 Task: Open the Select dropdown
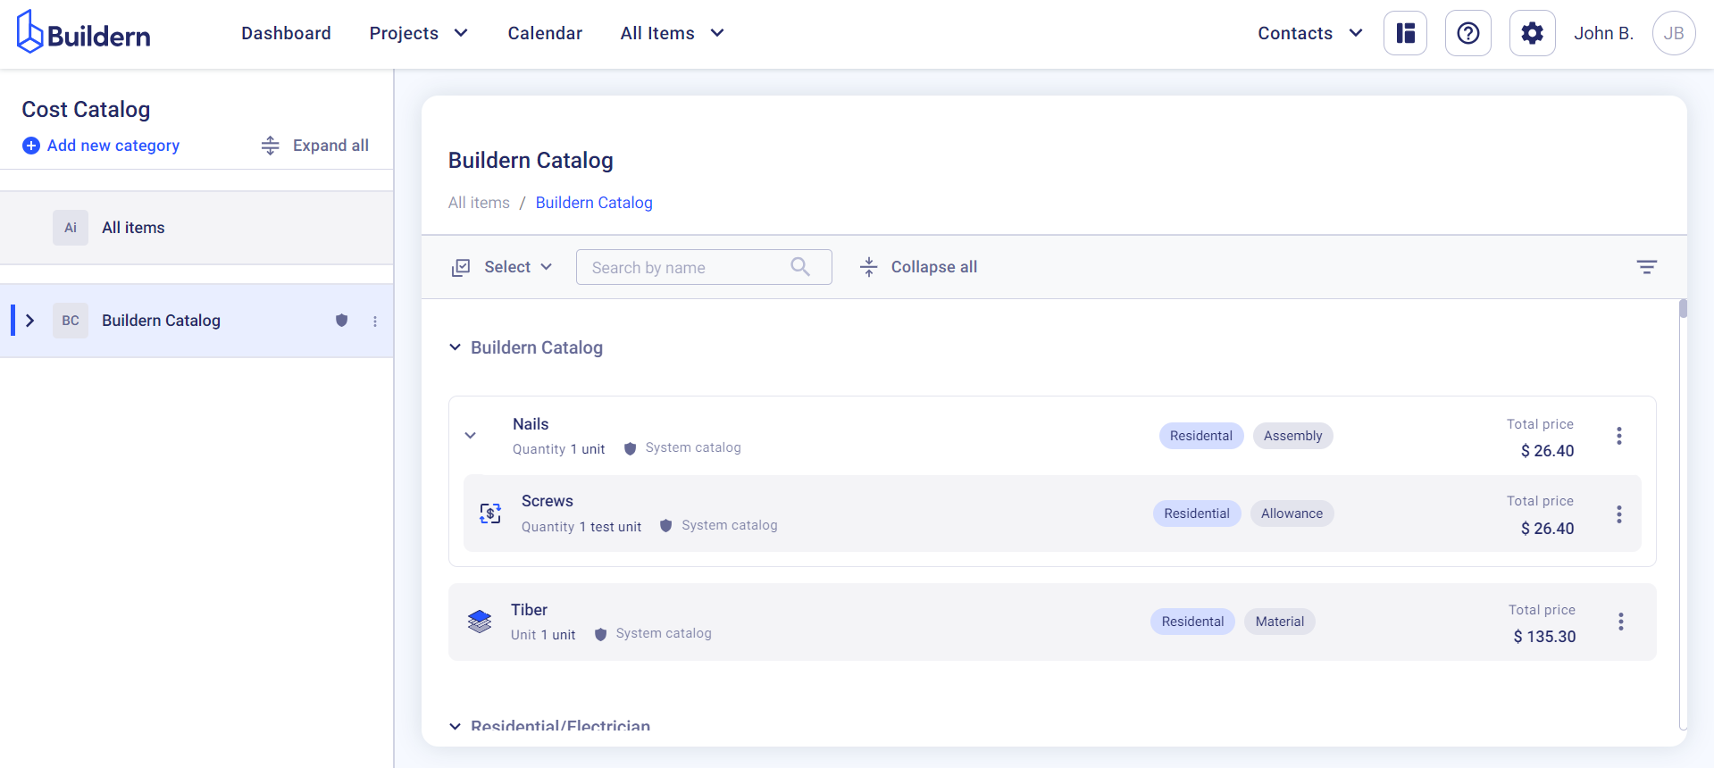tap(503, 267)
